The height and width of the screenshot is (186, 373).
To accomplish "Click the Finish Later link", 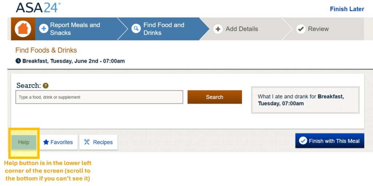I will coord(347,9).
